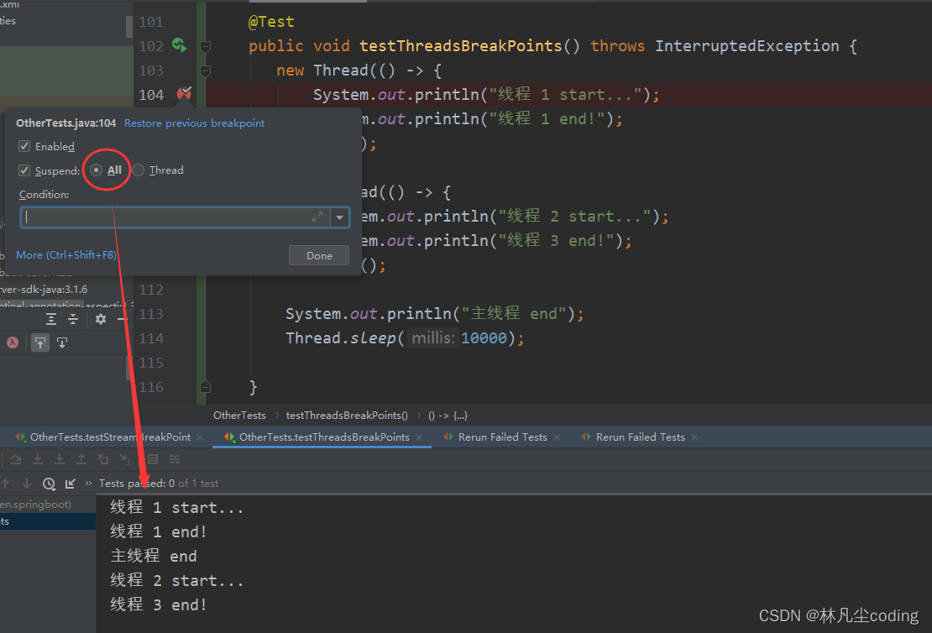Image resolution: width=932 pixels, height=633 pixels.
Task: Click the hide panel minus icon
Action: (122, 319)
